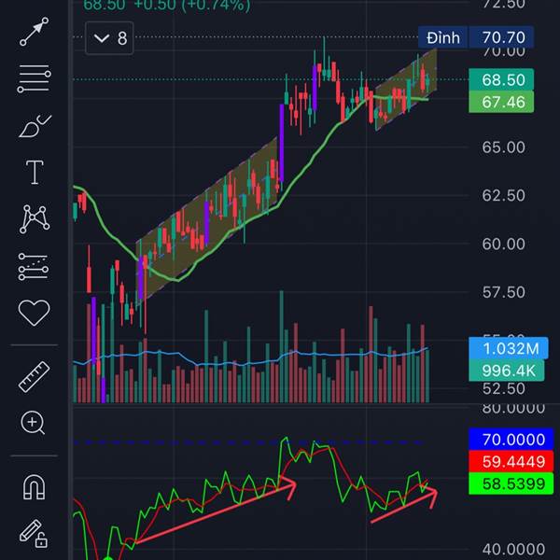Open the horizontal lines Fibonacci tool
The width and height of the screenshot is (560, 560).
(x=34, y=78)
